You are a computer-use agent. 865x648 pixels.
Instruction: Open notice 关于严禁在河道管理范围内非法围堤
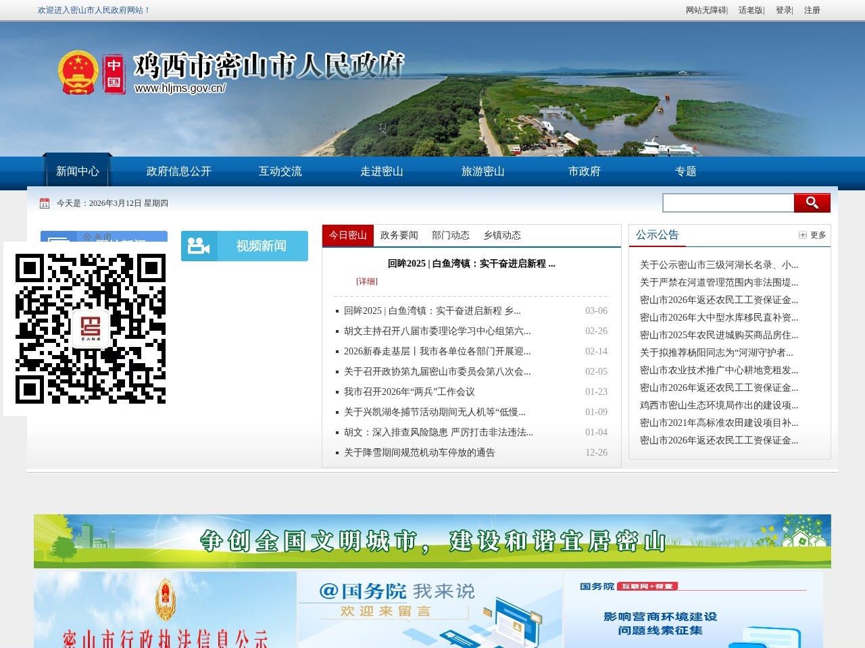pyautogui.click(x=719, y=283)
